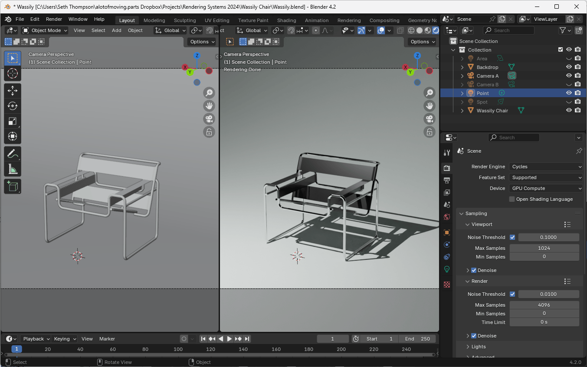Image resolution: width=587 pixels, height=367 pixels.
Task: Play the animation forward
Action: [230, 339]
